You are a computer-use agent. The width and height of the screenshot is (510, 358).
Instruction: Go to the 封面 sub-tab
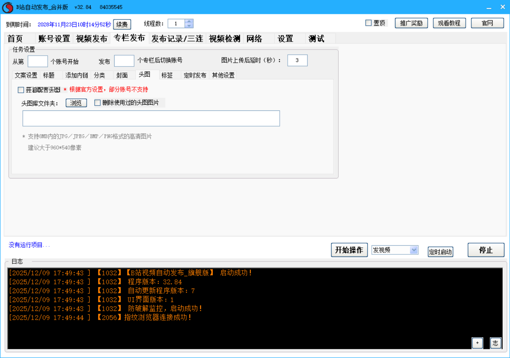pos(122,75)
